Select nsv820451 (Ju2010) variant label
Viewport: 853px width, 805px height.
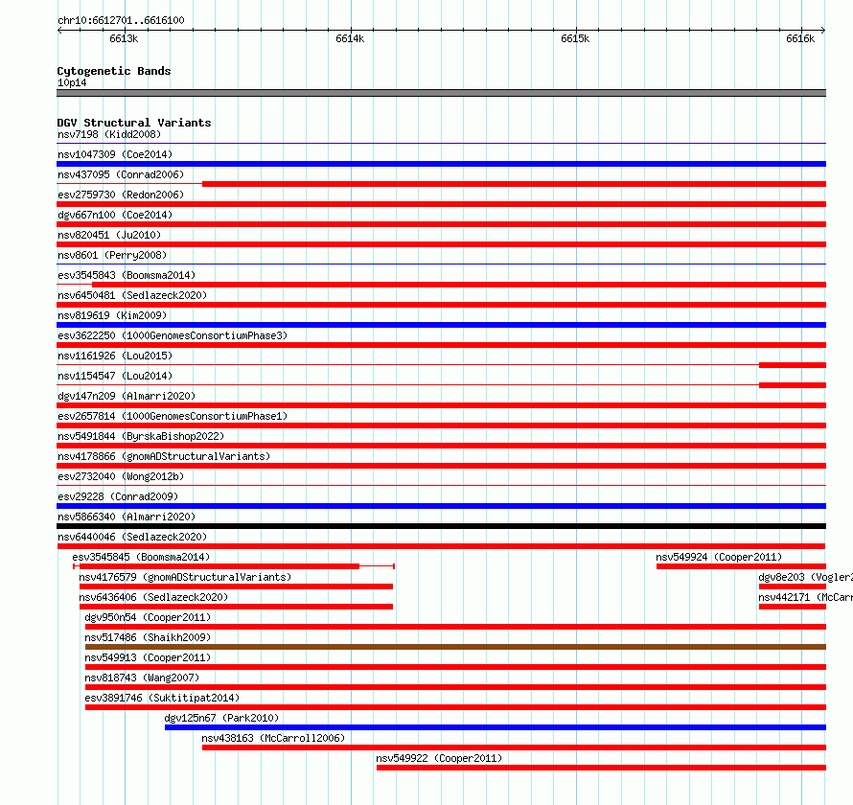pyautogui.click(x=109, y=235)
